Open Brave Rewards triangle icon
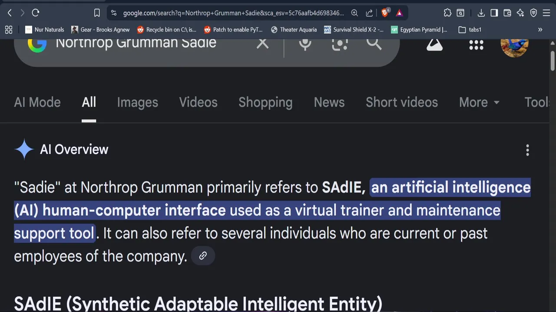The image size is (556, 312). 399,13
